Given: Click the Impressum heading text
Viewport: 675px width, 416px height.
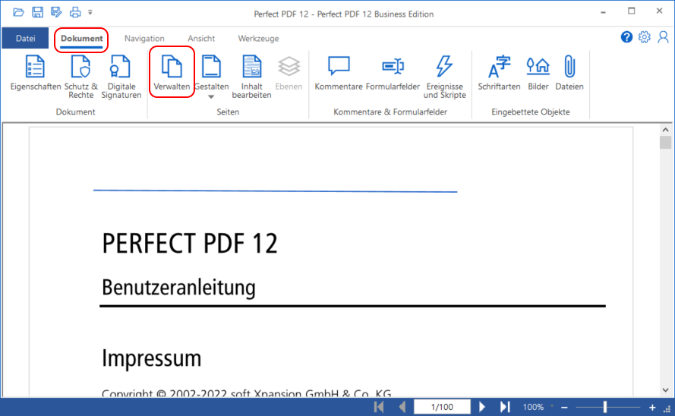Looking at the screenshot, I should pos(152,358).
